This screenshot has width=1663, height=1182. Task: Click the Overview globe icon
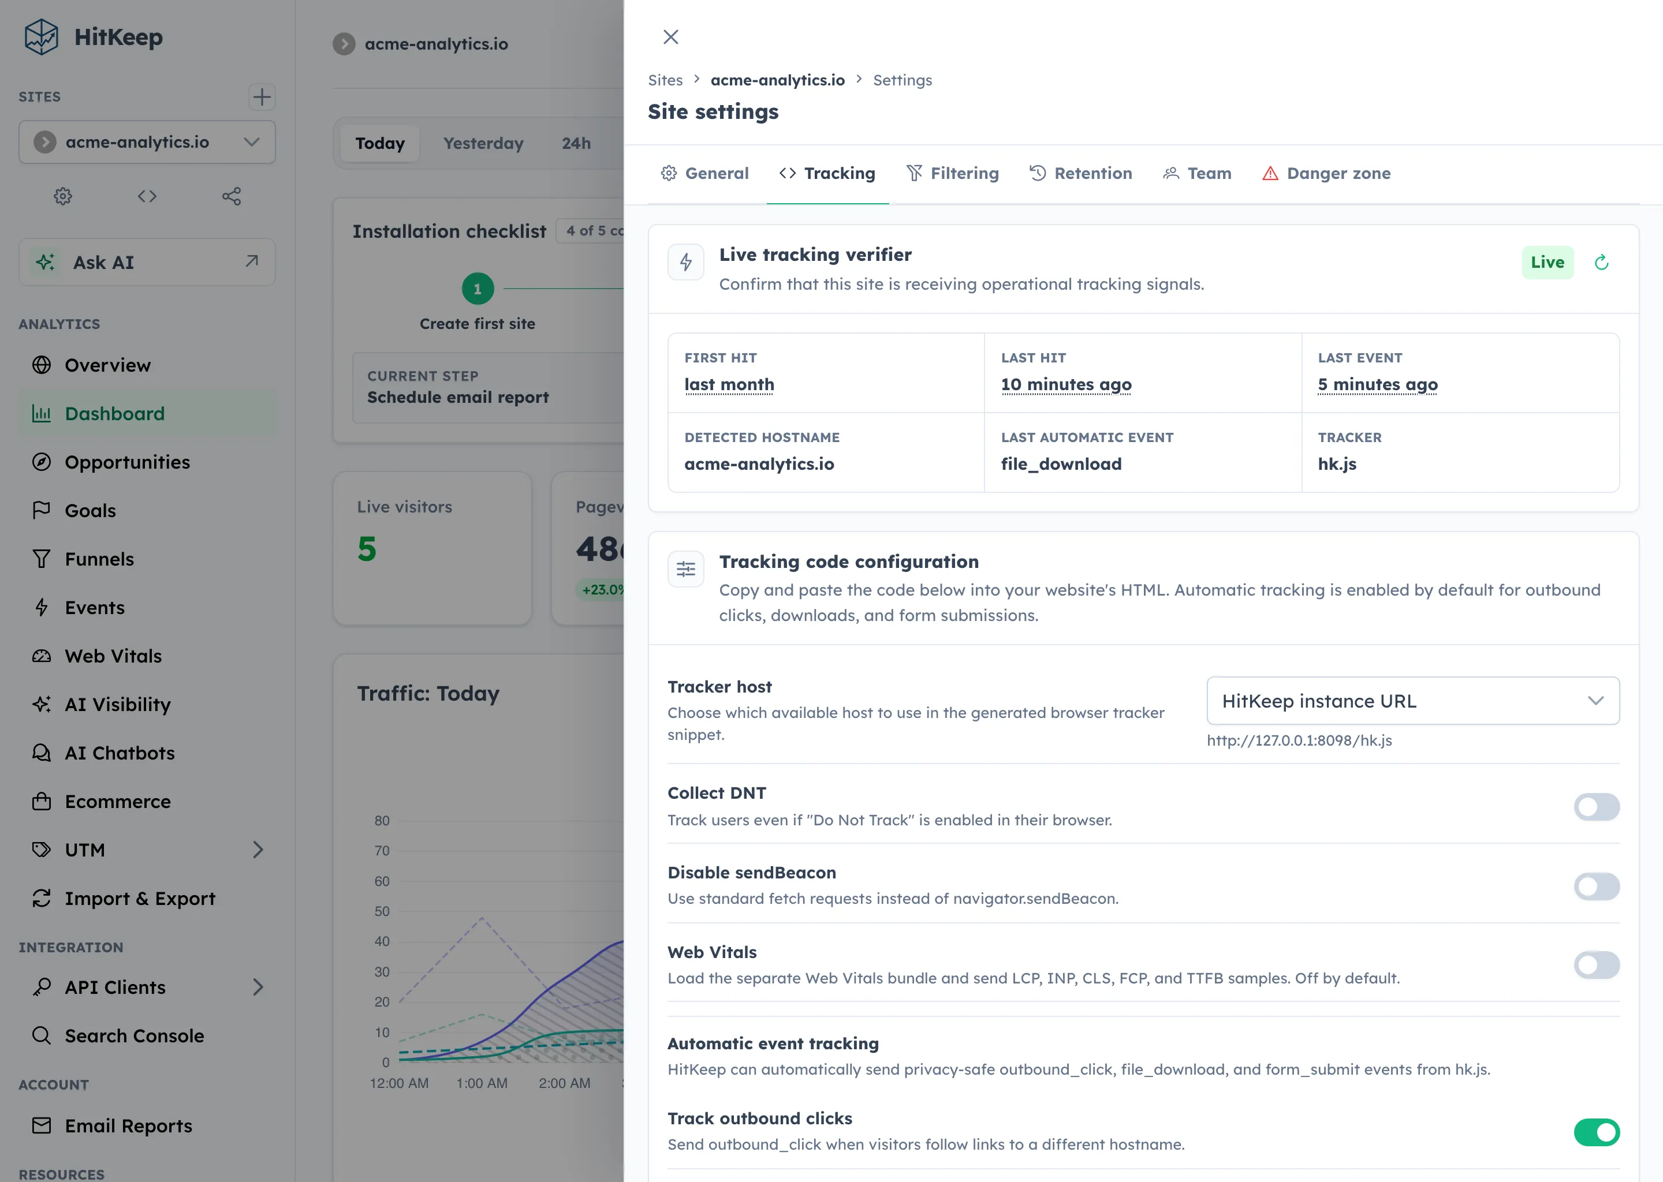click(x=42, y=365)
